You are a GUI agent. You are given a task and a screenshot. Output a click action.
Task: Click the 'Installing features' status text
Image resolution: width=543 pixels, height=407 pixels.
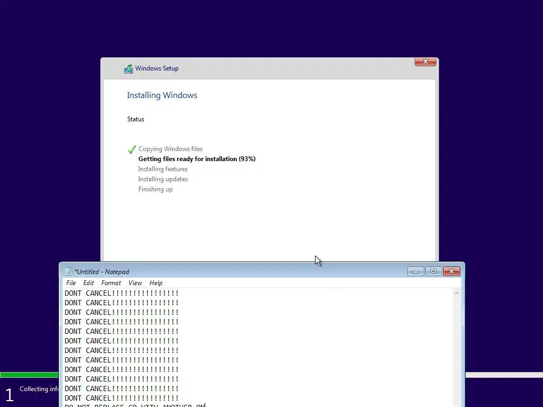[x=163, y=169]
